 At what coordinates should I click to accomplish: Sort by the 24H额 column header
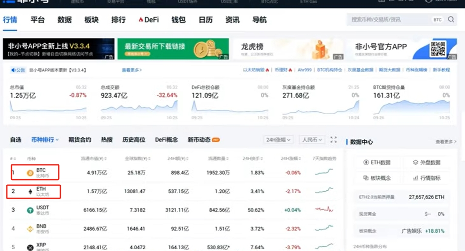click(x=179, y=159)
